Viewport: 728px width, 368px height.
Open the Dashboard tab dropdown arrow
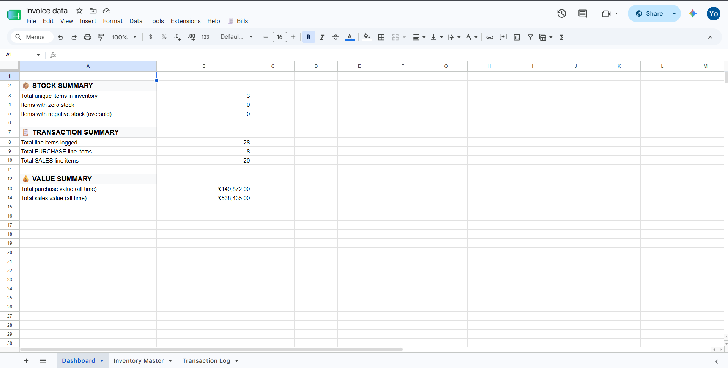[102, 361]
